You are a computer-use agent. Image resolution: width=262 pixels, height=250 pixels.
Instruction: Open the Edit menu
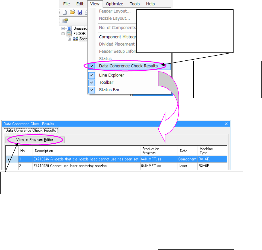click(x=80, y=4)
